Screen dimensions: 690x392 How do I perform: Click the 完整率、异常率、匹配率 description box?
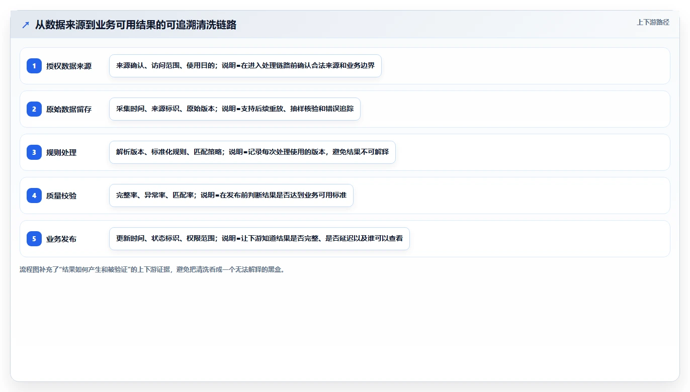pyautogui.click(x=231, y=195)
